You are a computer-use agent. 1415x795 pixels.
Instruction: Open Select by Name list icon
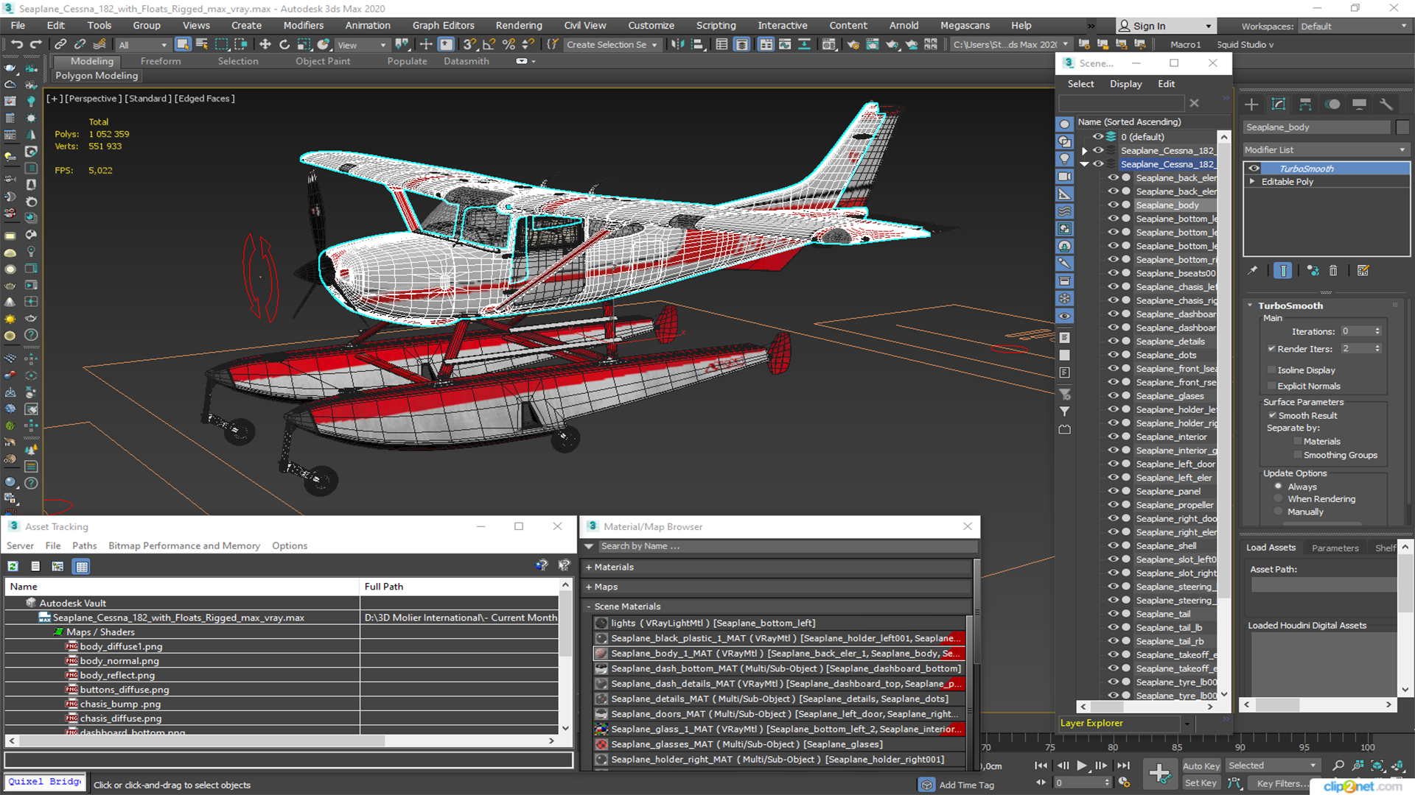click(x=202, y=44)
